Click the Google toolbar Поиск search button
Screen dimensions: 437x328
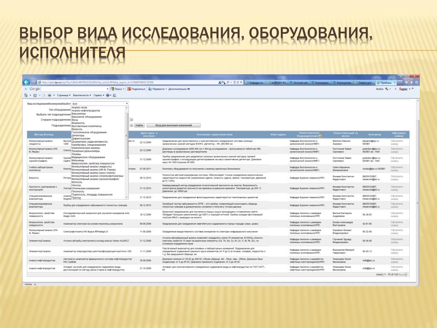[116, 89]
